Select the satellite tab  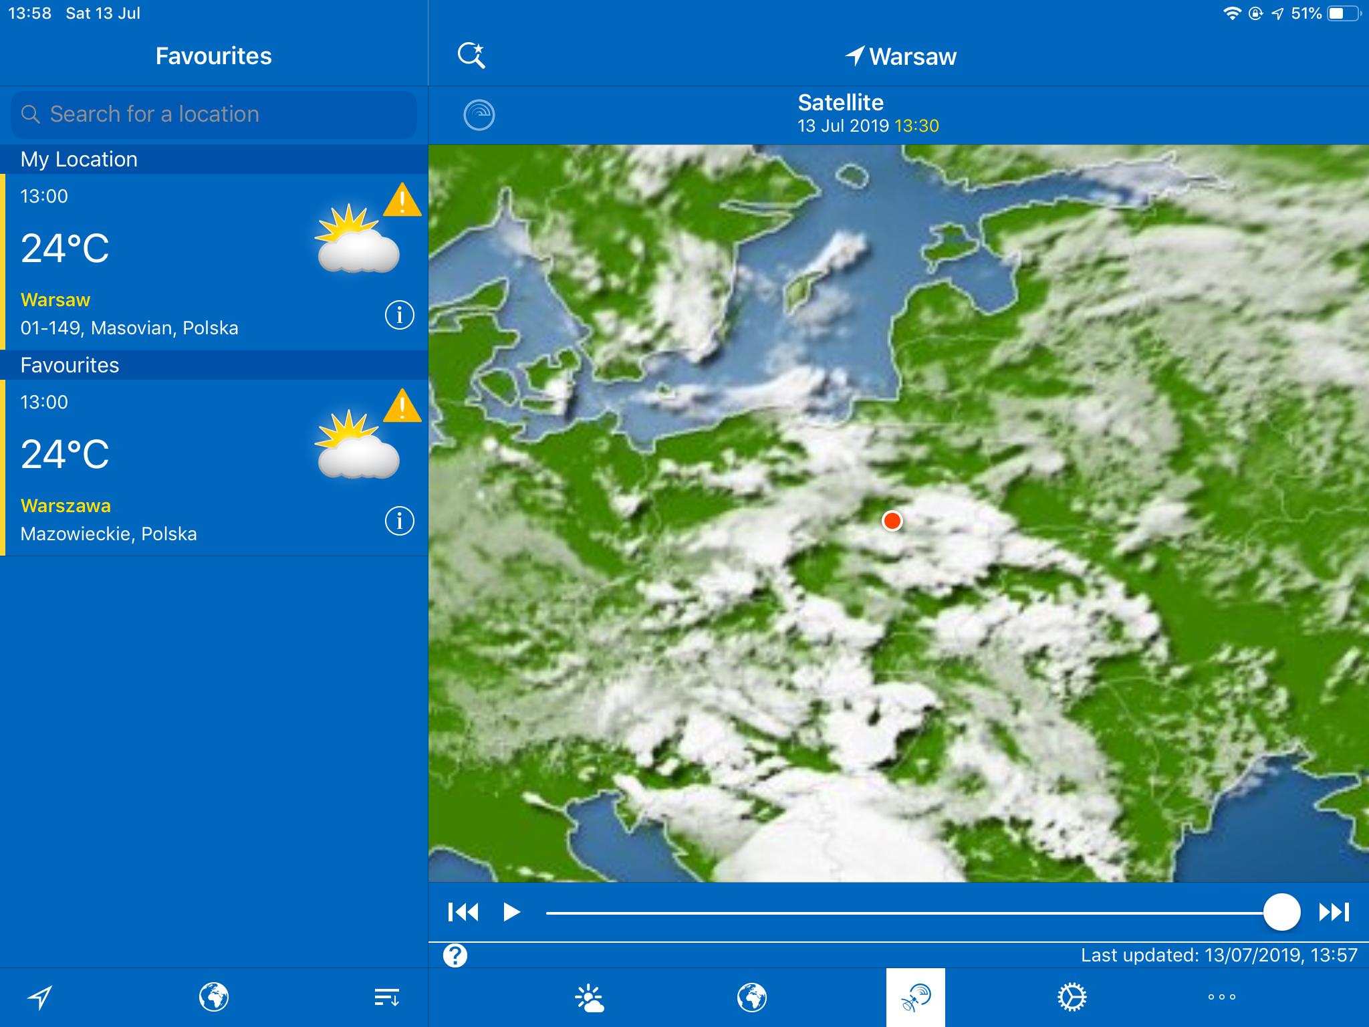(x=916, y=998)
